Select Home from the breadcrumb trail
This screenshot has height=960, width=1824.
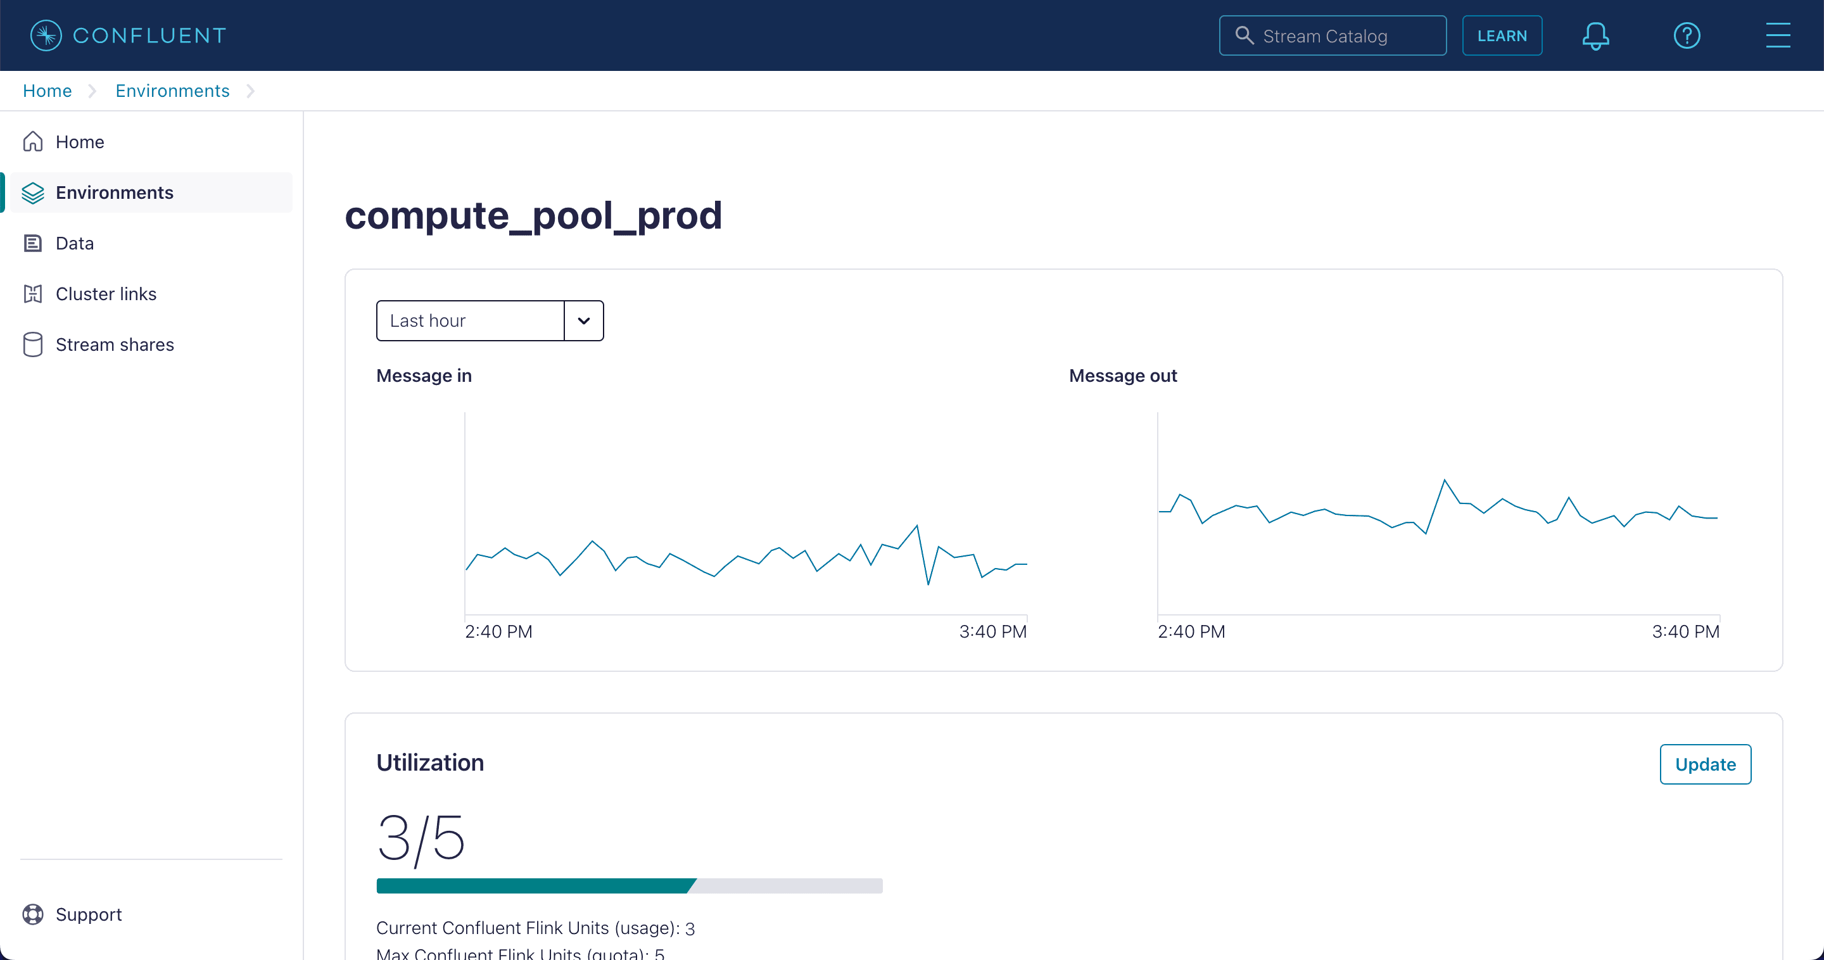(47, 91)
